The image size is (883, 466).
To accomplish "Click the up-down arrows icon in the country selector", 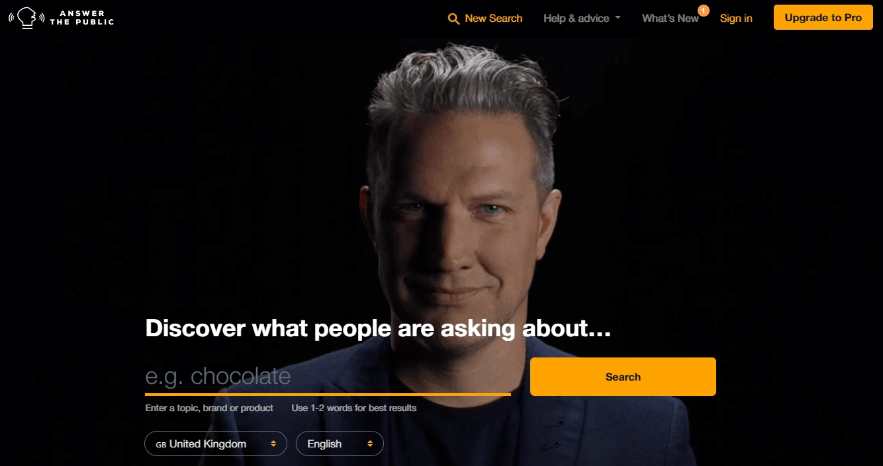I will (273, 444).
